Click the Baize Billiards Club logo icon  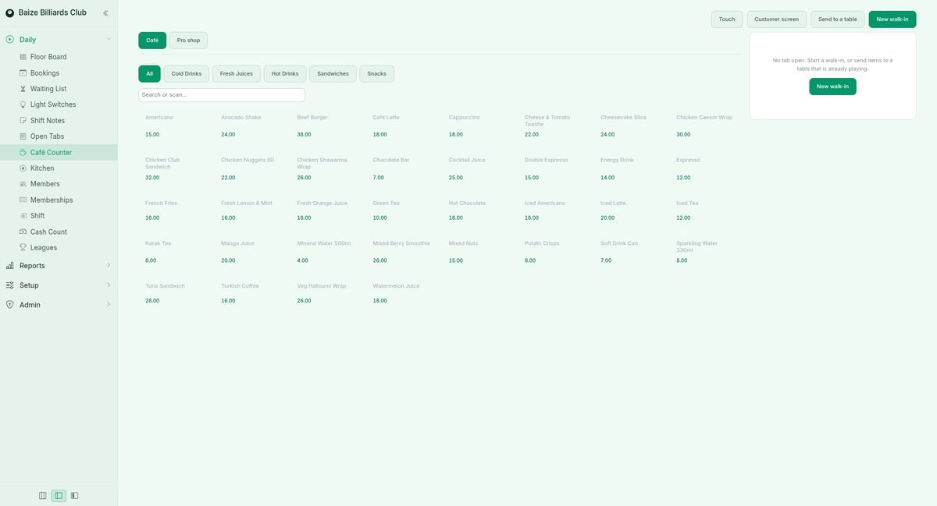(9, 13)
